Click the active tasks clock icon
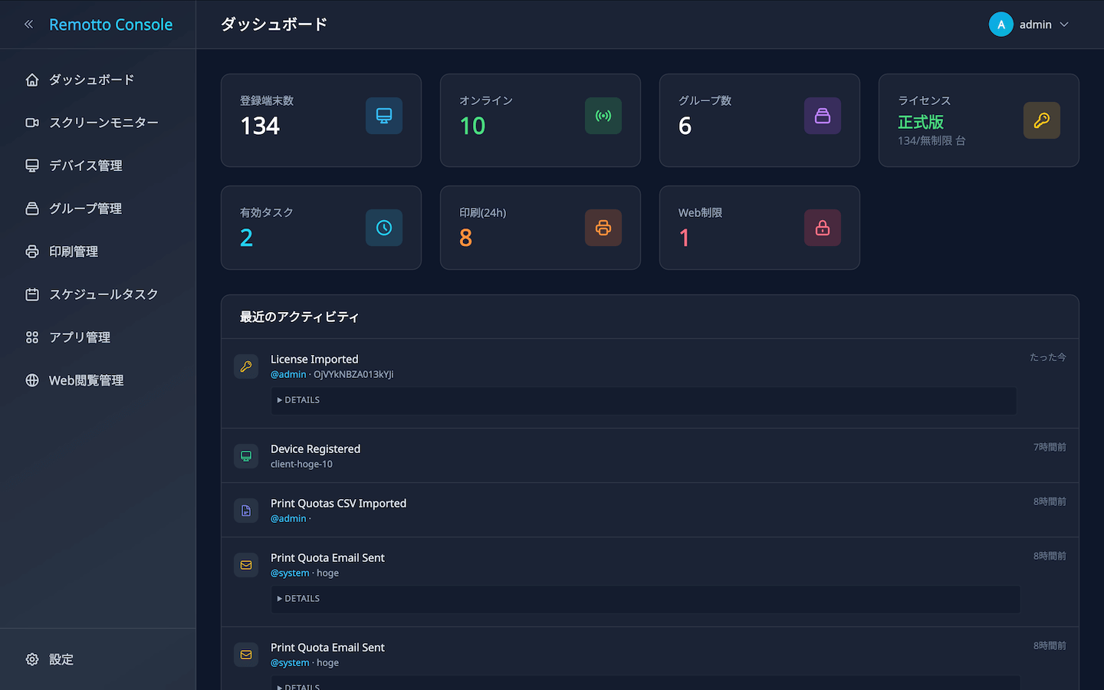1104x690 pixels. coord(384,228)
